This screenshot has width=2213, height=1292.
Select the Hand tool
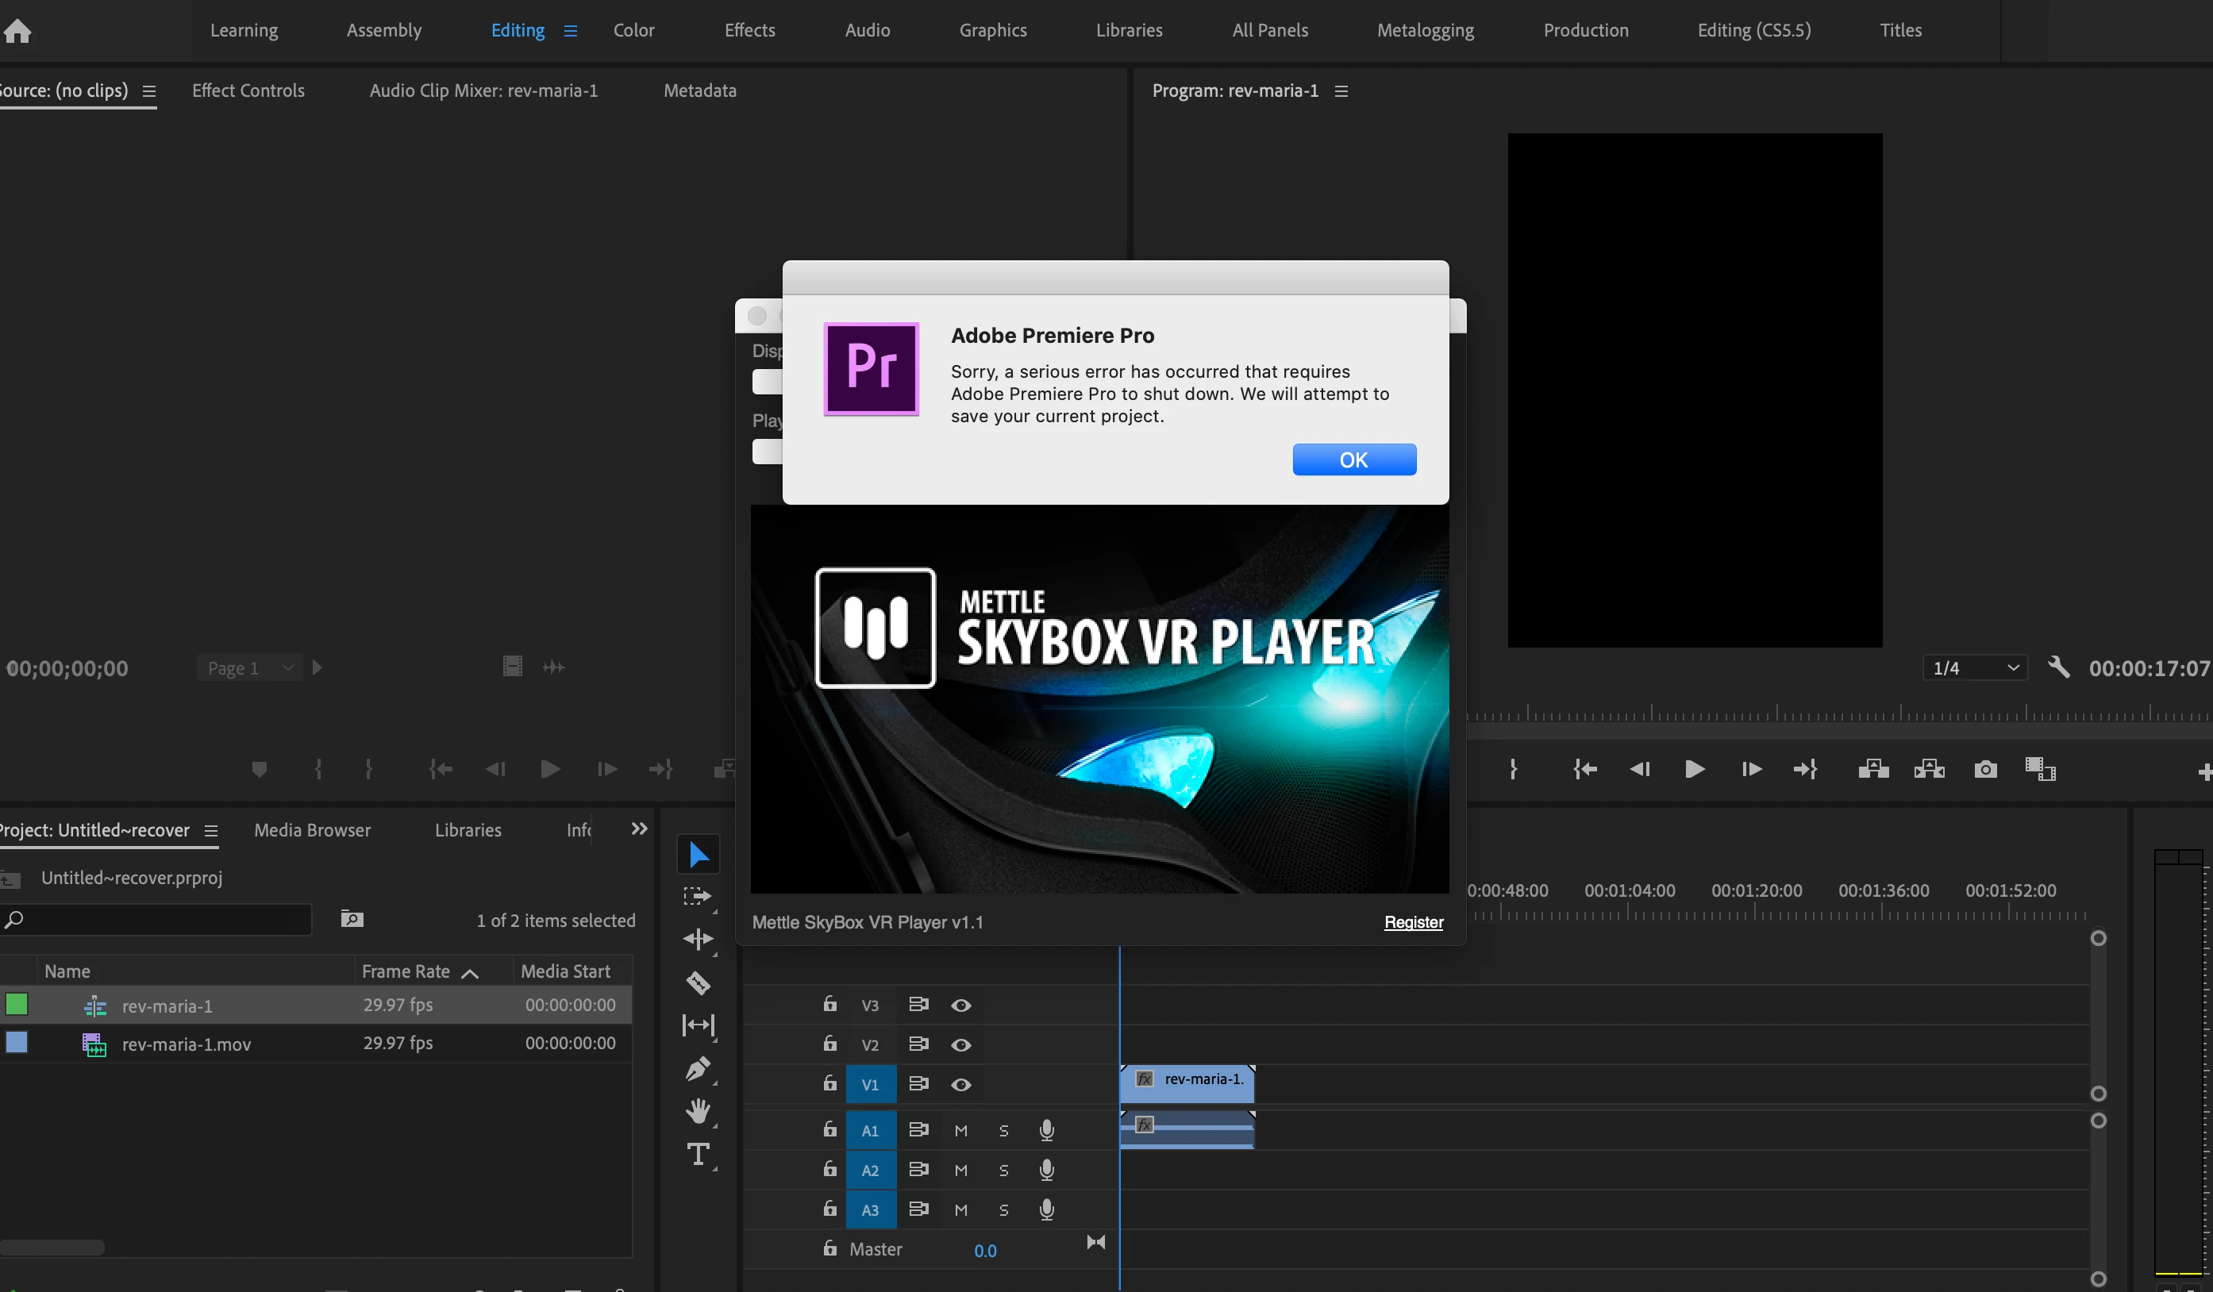tap(699, 1111)
